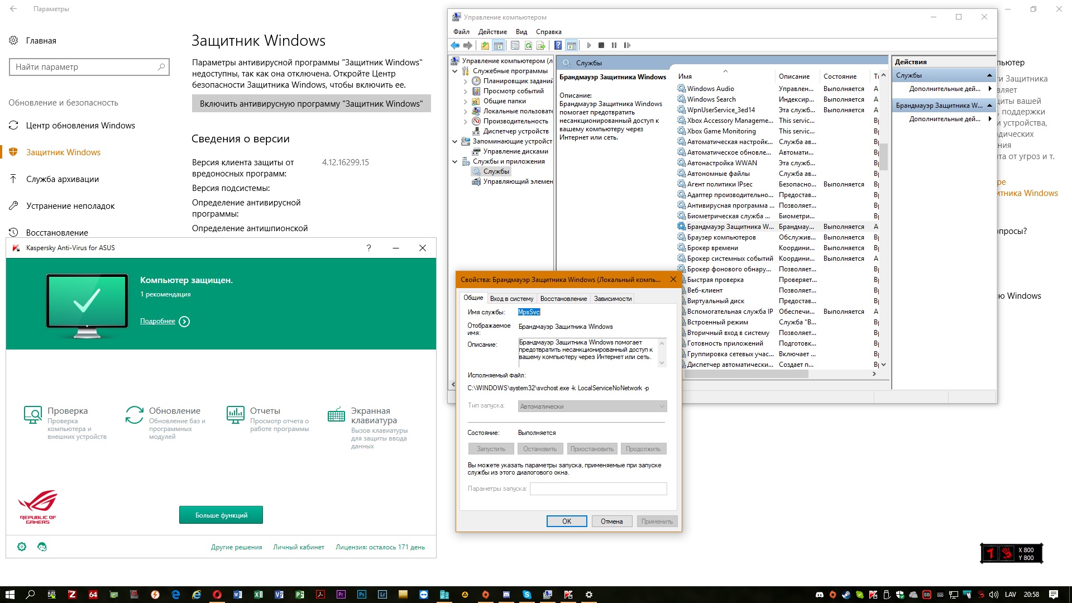Viewport: 1072px width, 603px height.
Task: Click the Back arrow in Computer Management toolbar
Action: 455,45
